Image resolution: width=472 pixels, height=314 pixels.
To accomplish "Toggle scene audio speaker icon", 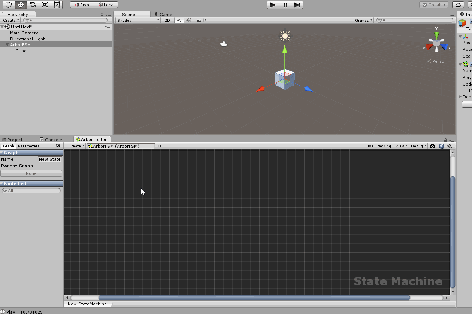I will 189,20.
